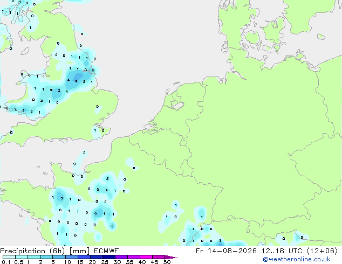Click the legend scale label '50'

pos(167,262)
